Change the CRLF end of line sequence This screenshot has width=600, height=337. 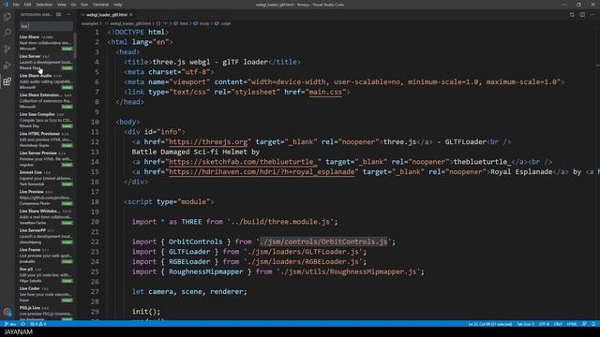coord(558,324)
